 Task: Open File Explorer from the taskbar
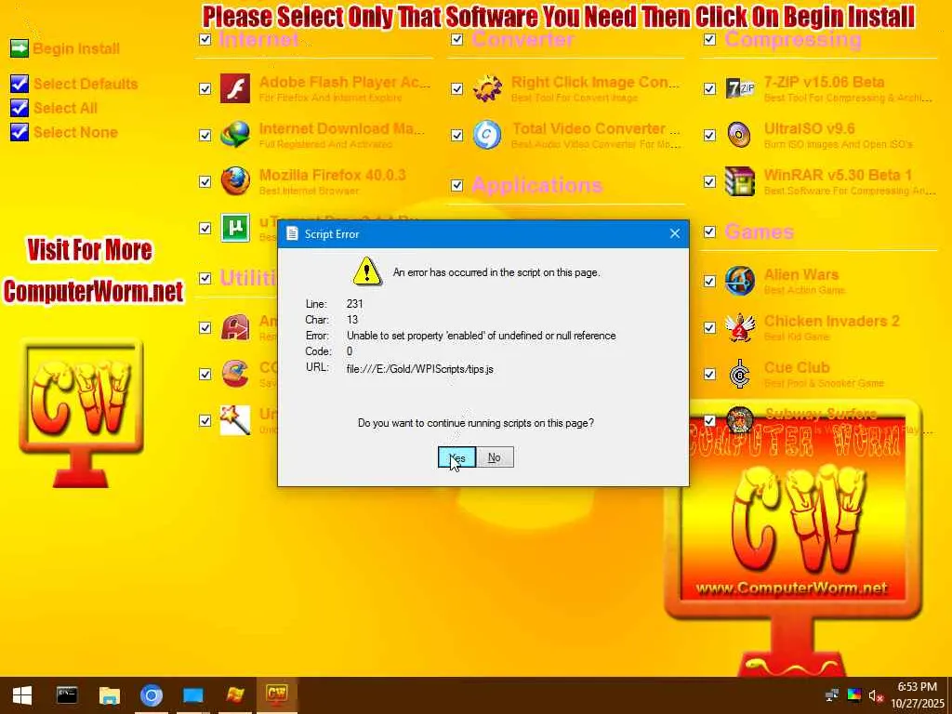pos(110,695)
